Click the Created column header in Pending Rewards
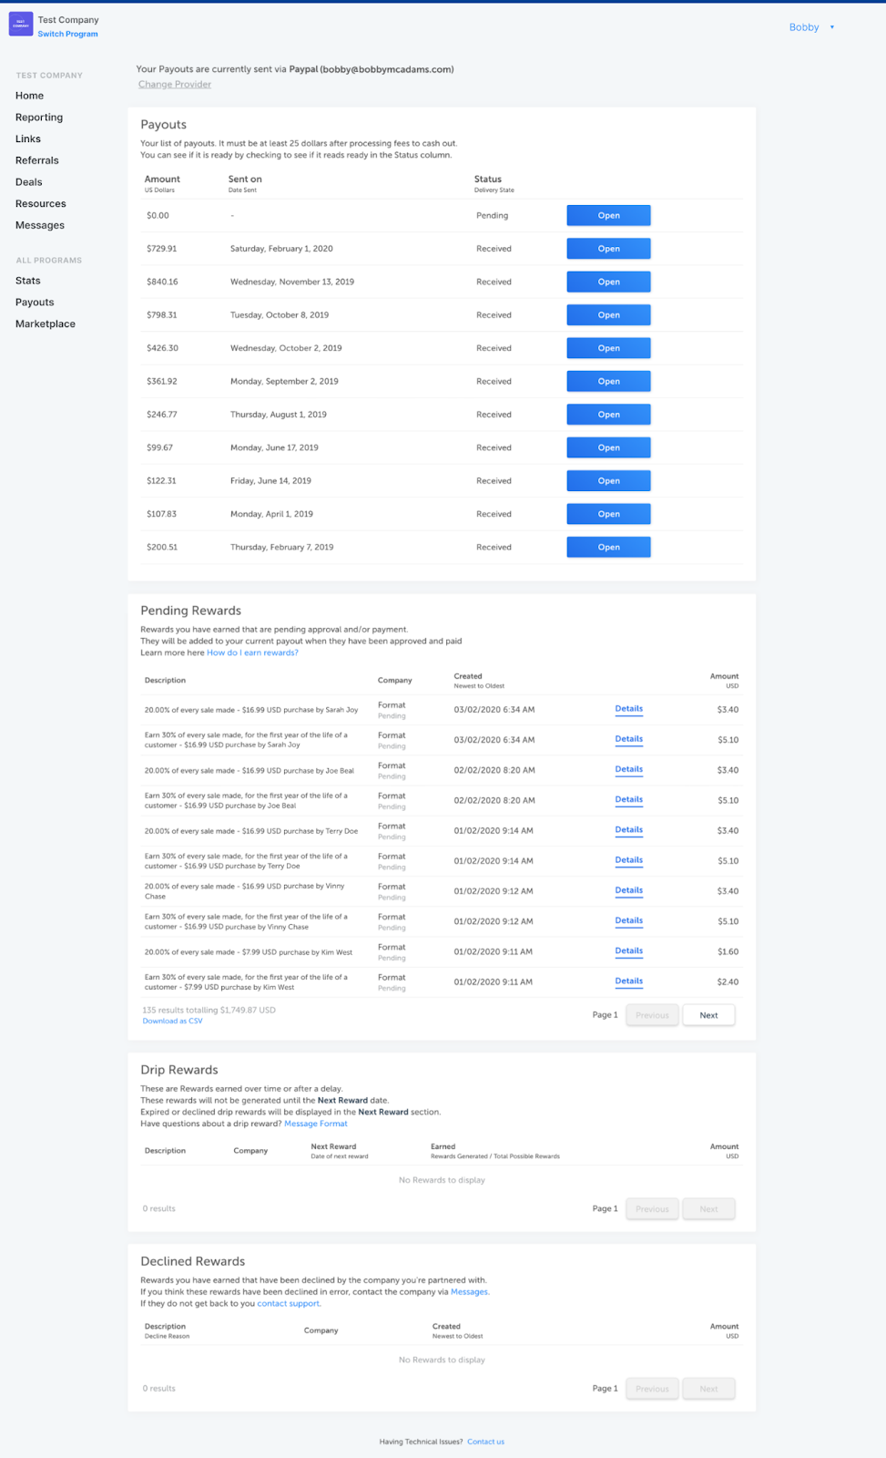 pos(468,676)
